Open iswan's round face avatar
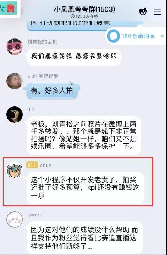Viewport: 167px width, 255px height. coord(15,220)
